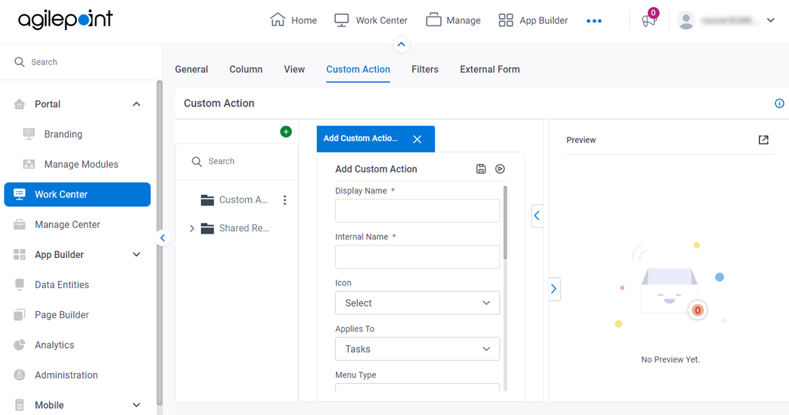Switch to the External Form tab

(489, 70)
